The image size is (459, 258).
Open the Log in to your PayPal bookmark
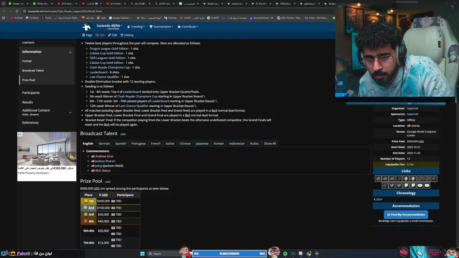[66, 18]
